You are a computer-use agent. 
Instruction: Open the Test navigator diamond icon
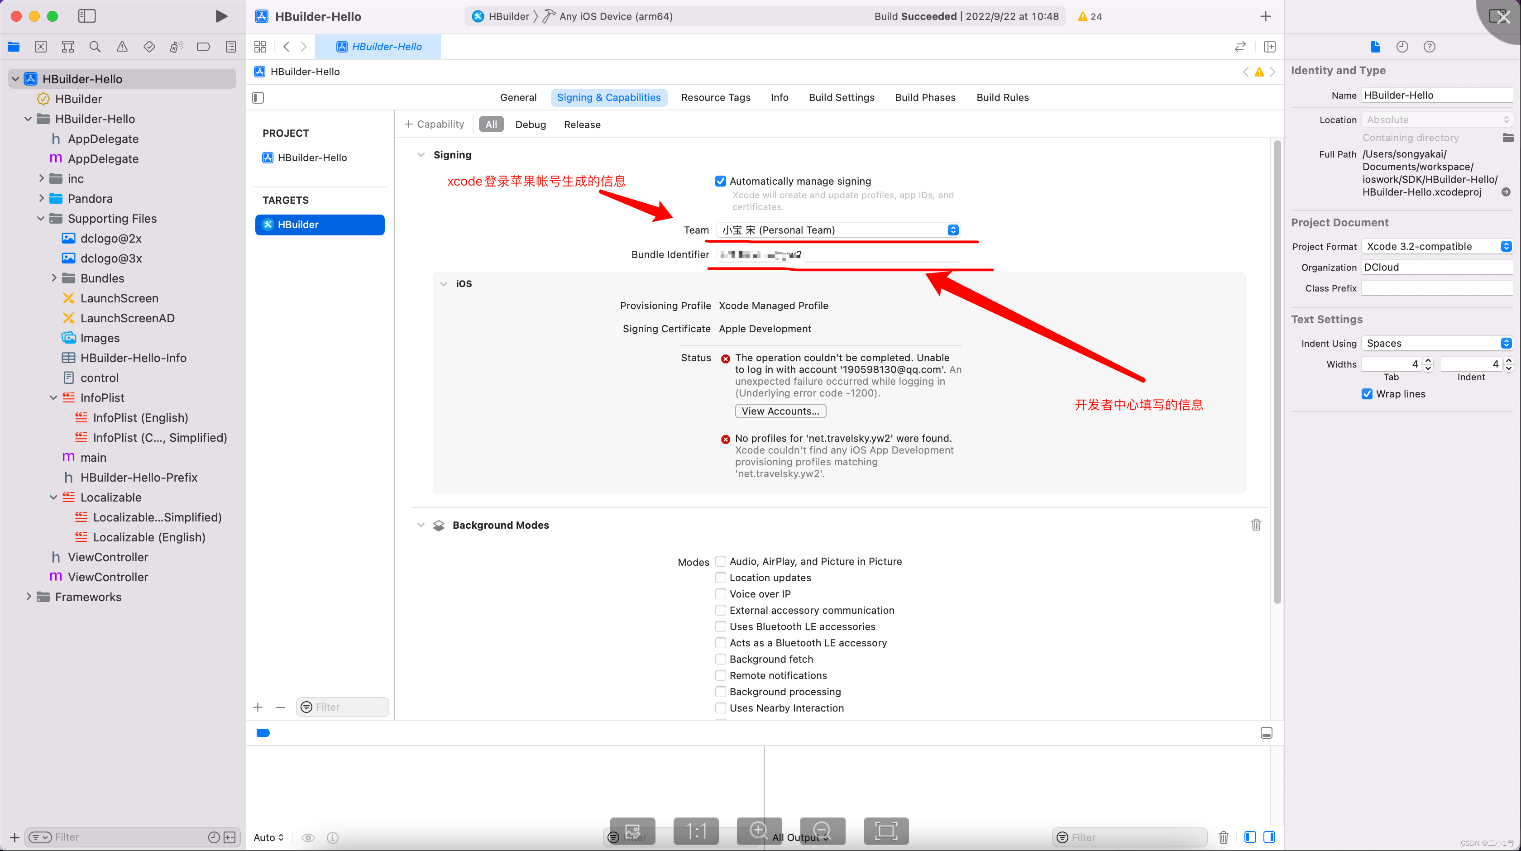(x=149, y=47)
